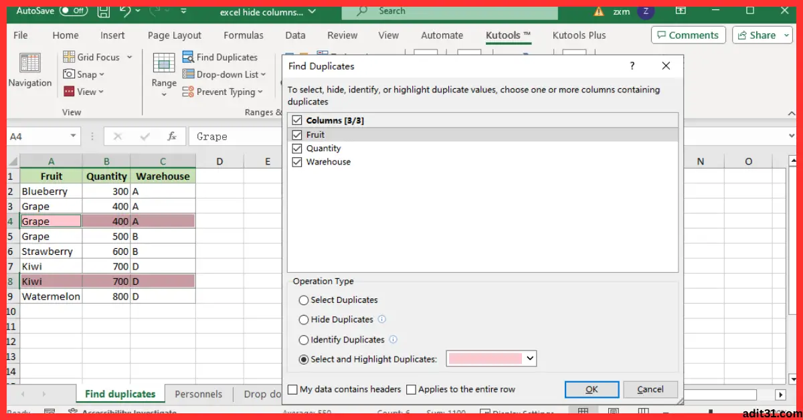Click the Comments button
The width and height of the screenshot is (803, 420).
pyautogui.click(x=688, y=35)
